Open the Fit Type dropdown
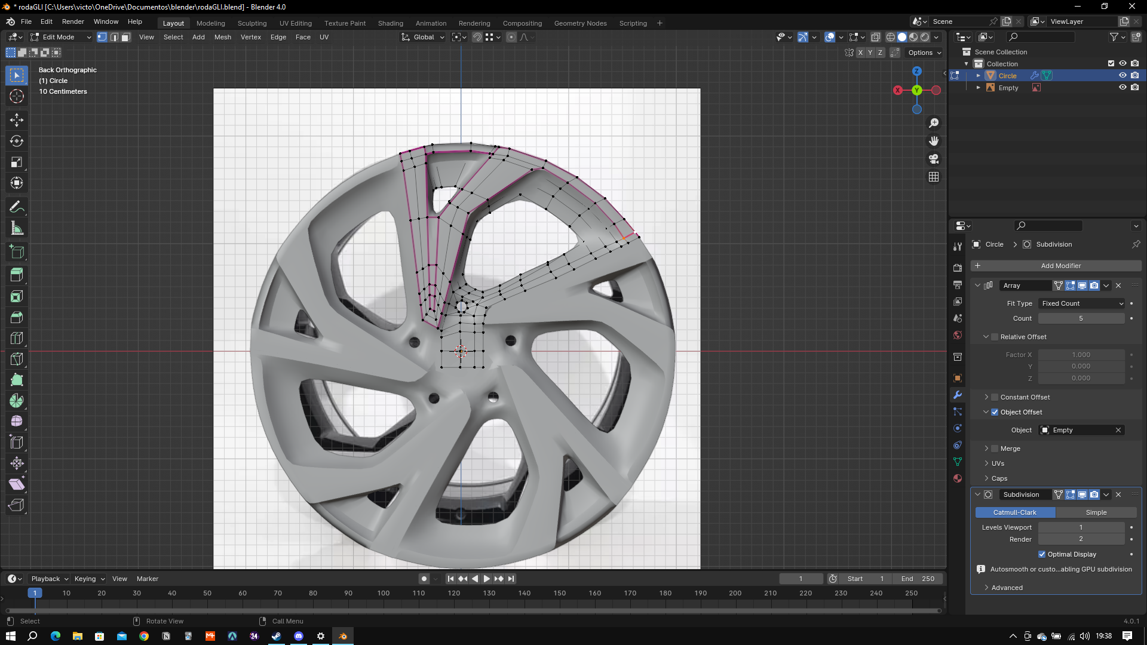Screen dimensions: 1147x645 pos(1082,303)
